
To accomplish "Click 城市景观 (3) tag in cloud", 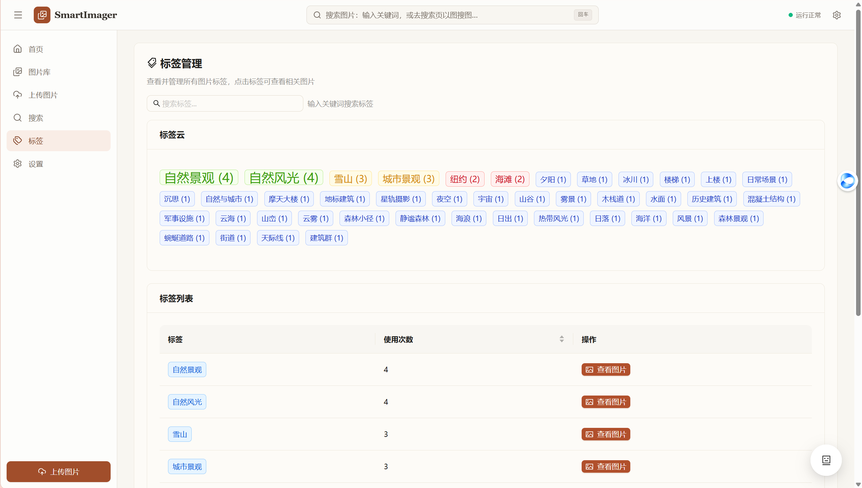I will [409, 179].
